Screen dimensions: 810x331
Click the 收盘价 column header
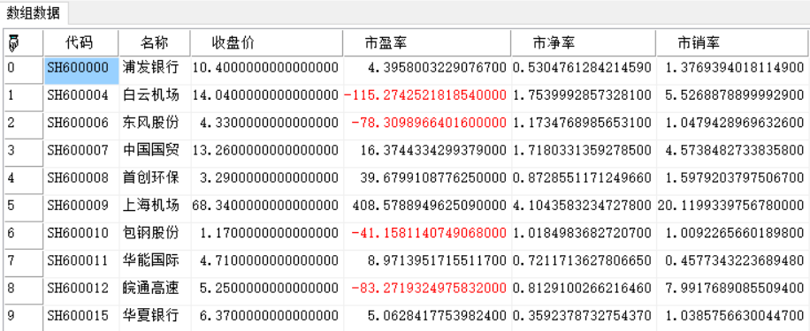pos(266,42)
